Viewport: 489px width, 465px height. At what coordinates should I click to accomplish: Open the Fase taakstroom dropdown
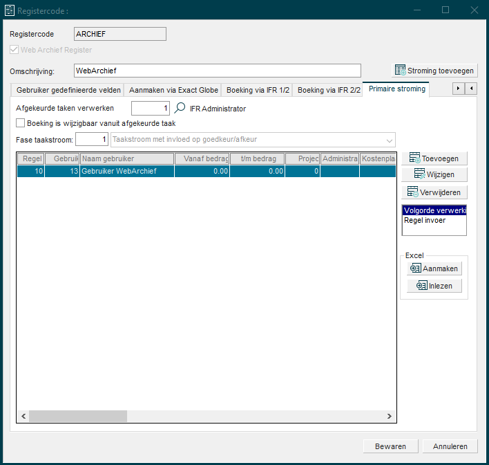pyautogui.click(x=390, y=140)
